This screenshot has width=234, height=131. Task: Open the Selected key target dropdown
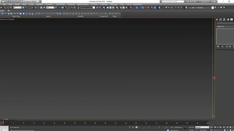(x=202, y=127)
